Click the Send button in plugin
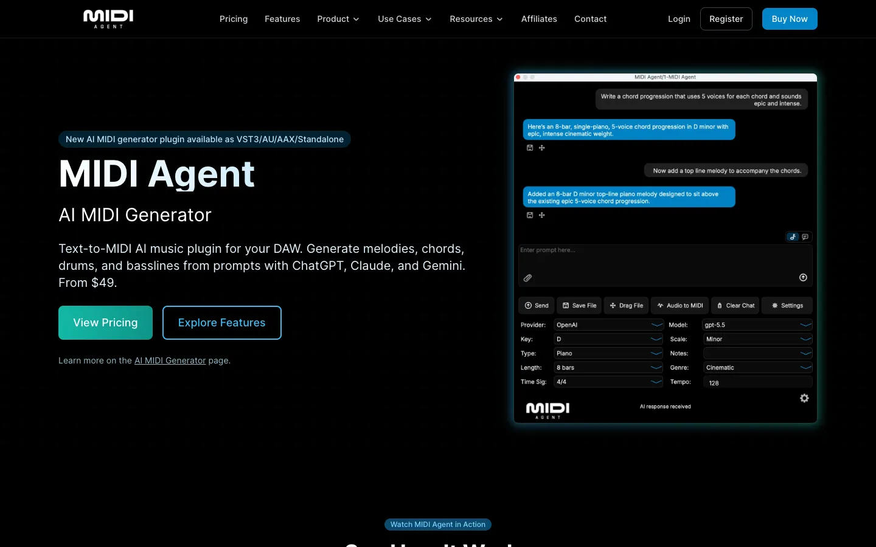876x547 pixels. tap(536, 306)
